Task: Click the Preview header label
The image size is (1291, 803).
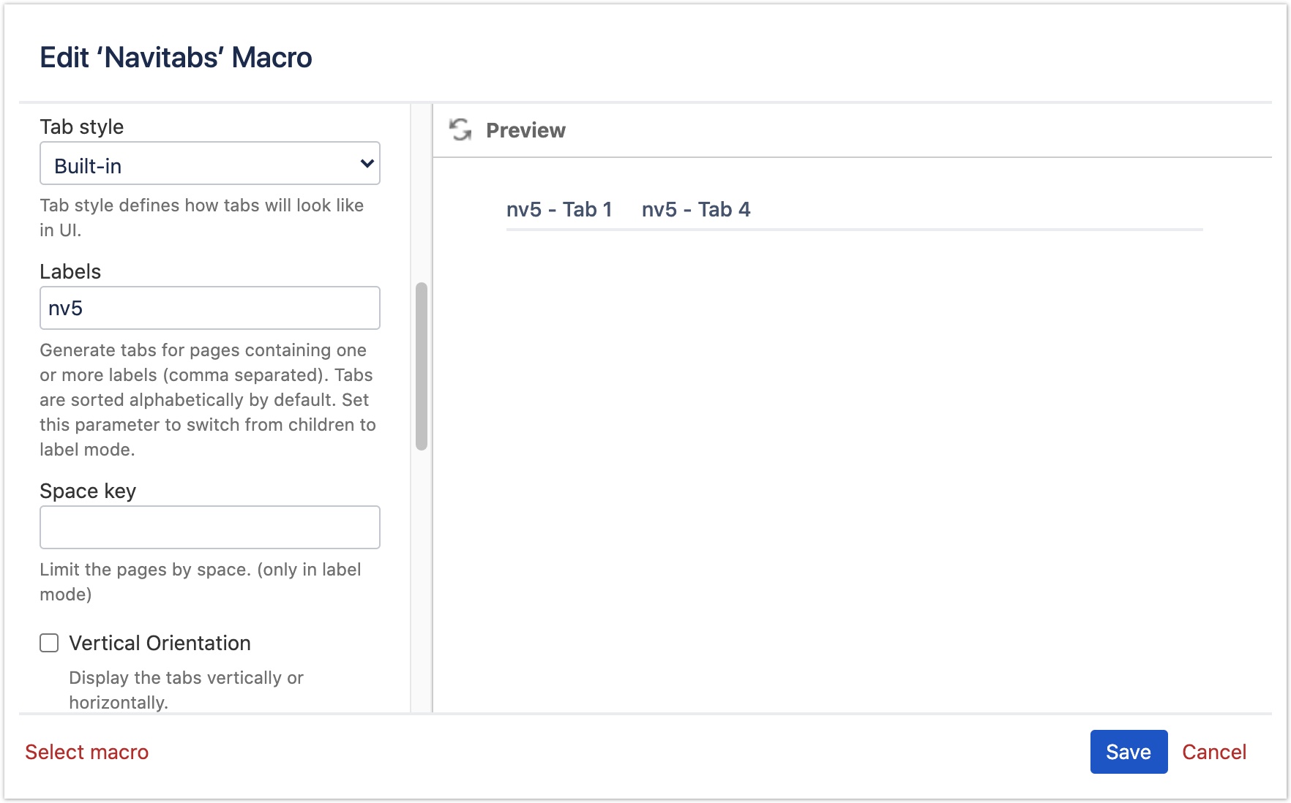Action: [x=525, y=130]
